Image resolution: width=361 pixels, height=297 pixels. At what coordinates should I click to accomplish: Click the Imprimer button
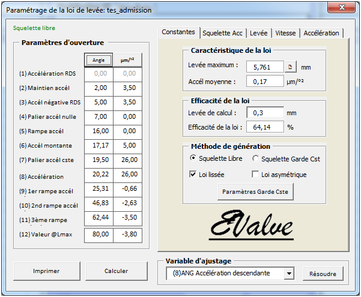tap(46, 271)
